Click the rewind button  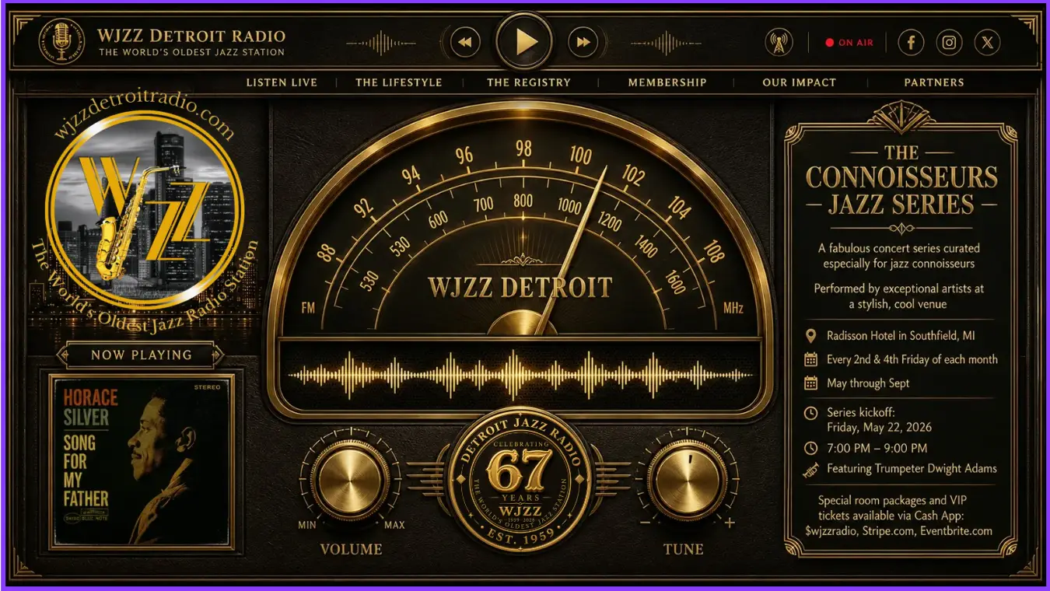464,42
